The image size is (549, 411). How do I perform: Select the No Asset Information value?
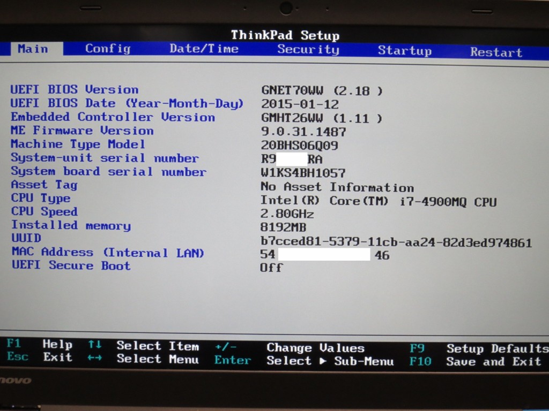click(337, 187)
